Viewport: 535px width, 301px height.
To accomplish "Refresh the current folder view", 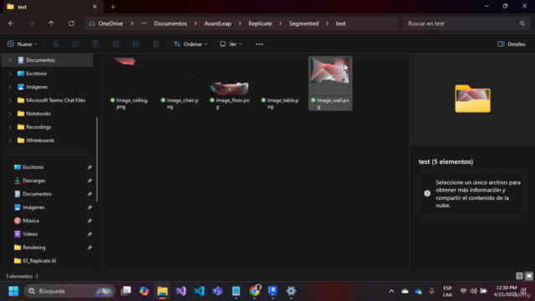I will [x=71, y=23].
